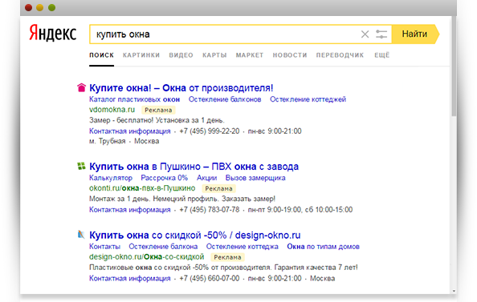477x302 pixels.
Task: Click Реклама label next to okonti.ru
Action: click(x=218, y=188)
